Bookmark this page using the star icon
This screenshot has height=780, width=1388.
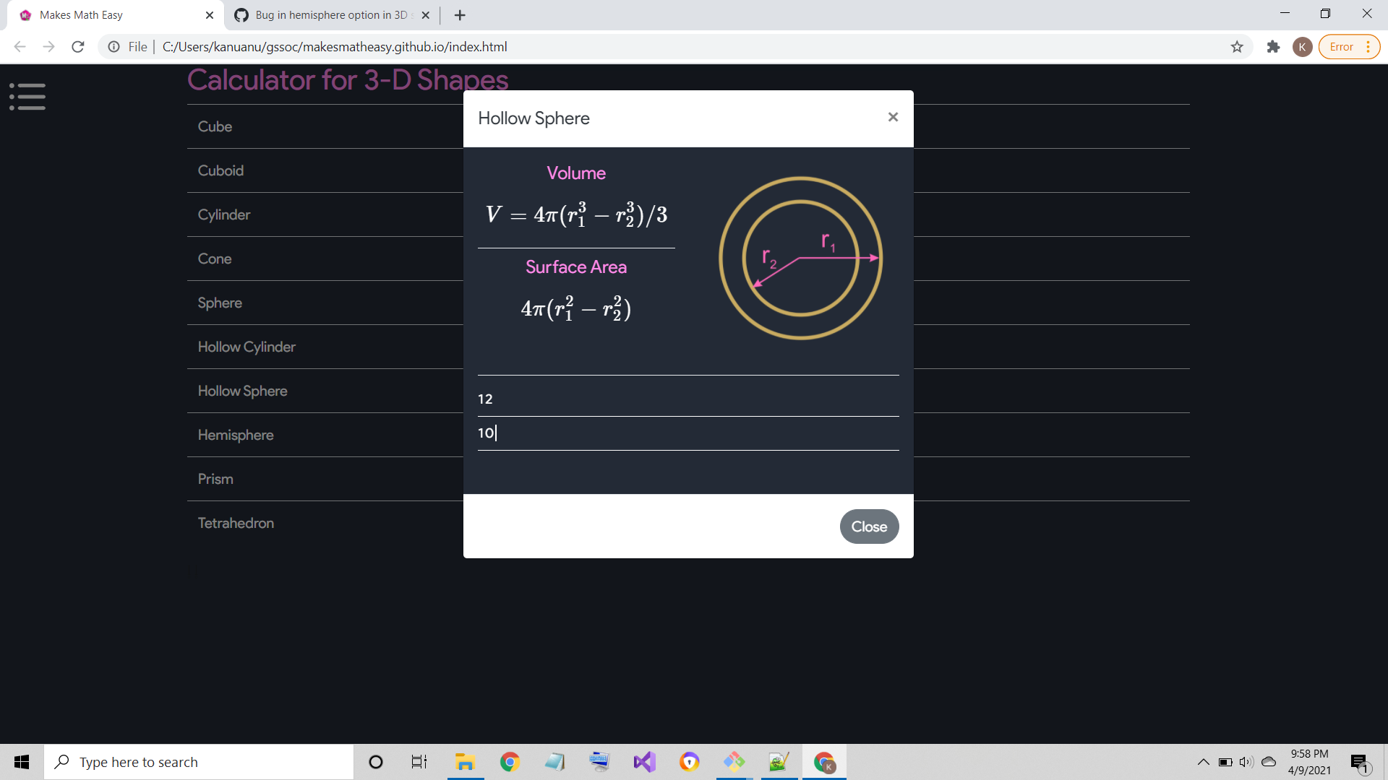1237,46
